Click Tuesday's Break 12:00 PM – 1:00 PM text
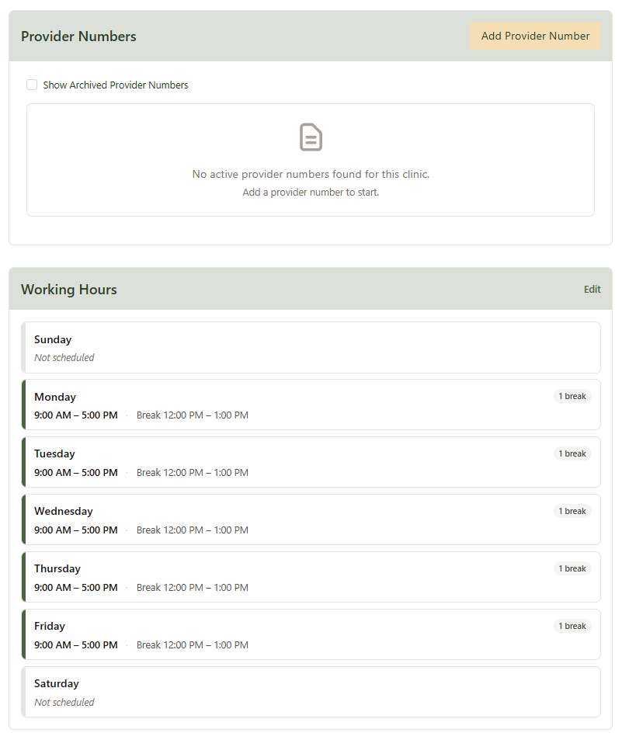622x740 pixels. coord(193,473)
